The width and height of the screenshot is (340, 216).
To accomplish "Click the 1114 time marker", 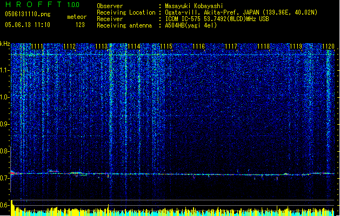I will coord(134,46).
